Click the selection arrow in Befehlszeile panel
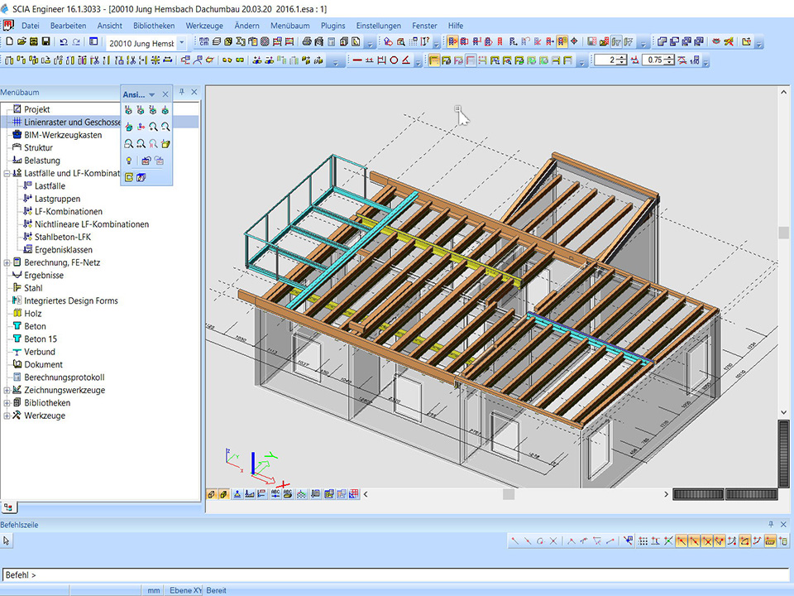The image size is (794, 596). [x=7, y=541]
